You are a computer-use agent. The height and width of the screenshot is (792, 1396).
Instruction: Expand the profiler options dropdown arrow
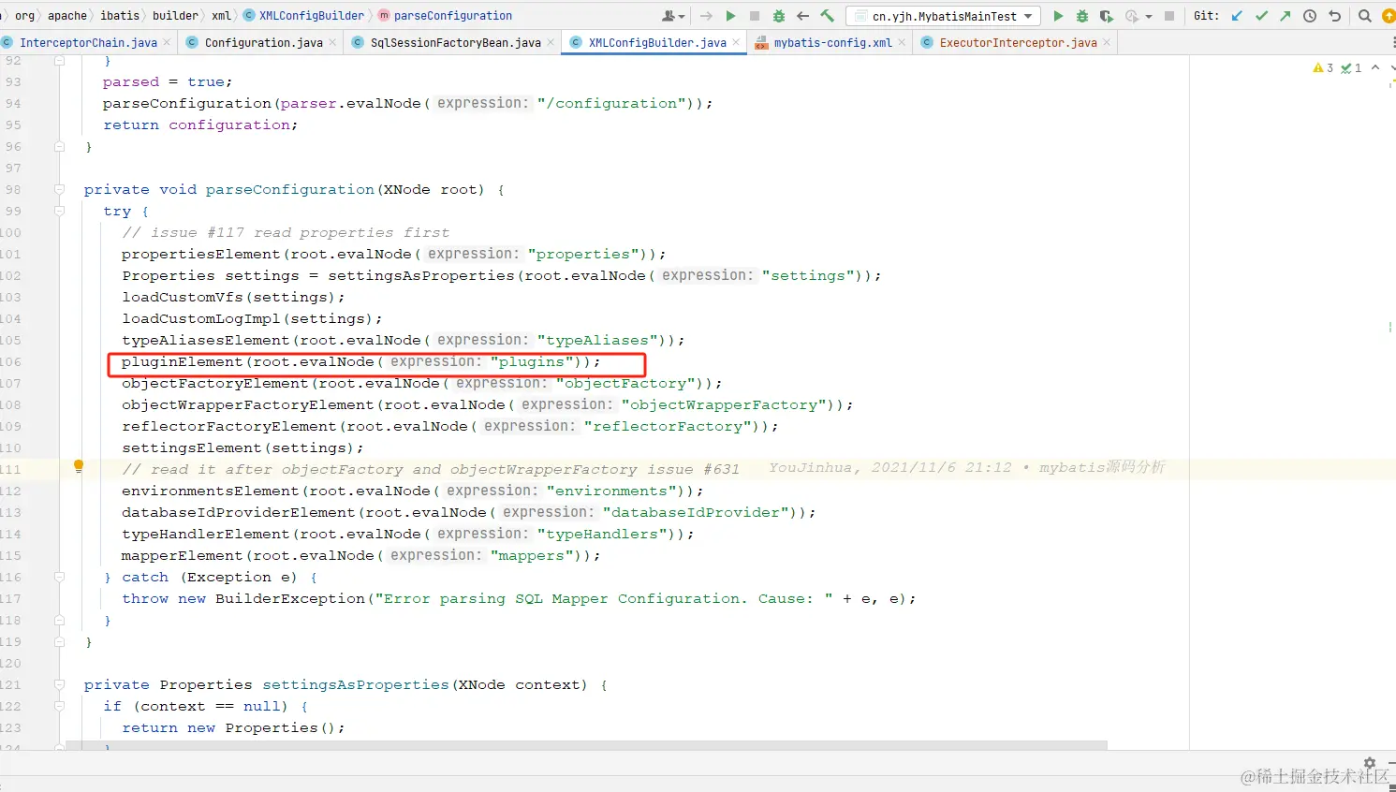(1149, 17)
